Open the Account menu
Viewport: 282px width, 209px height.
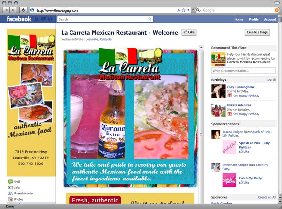tap(270, 19)
